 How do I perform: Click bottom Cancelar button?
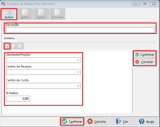coord(96,122)
